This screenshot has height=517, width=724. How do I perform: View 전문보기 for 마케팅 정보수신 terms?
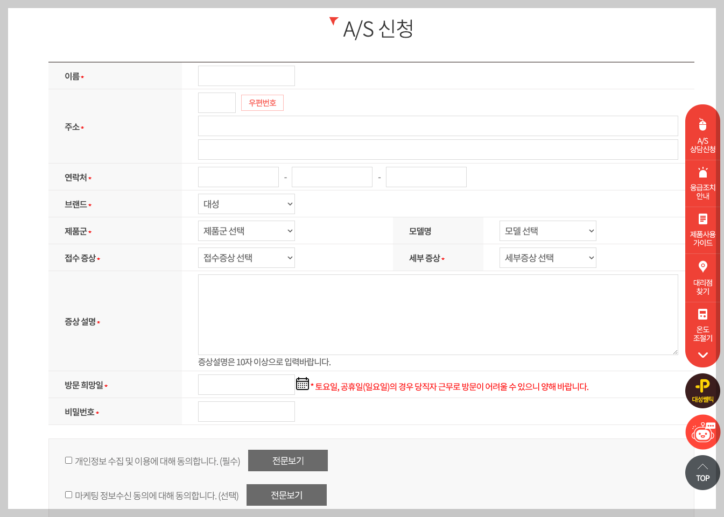[286, 495]
